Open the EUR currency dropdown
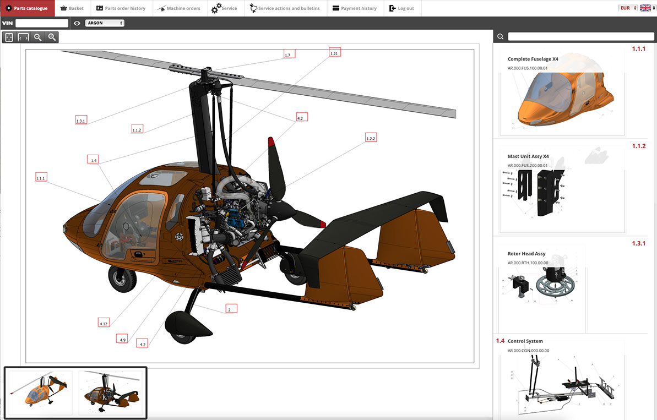Screen dimensions: 657x420 click(x=627, y=8)
